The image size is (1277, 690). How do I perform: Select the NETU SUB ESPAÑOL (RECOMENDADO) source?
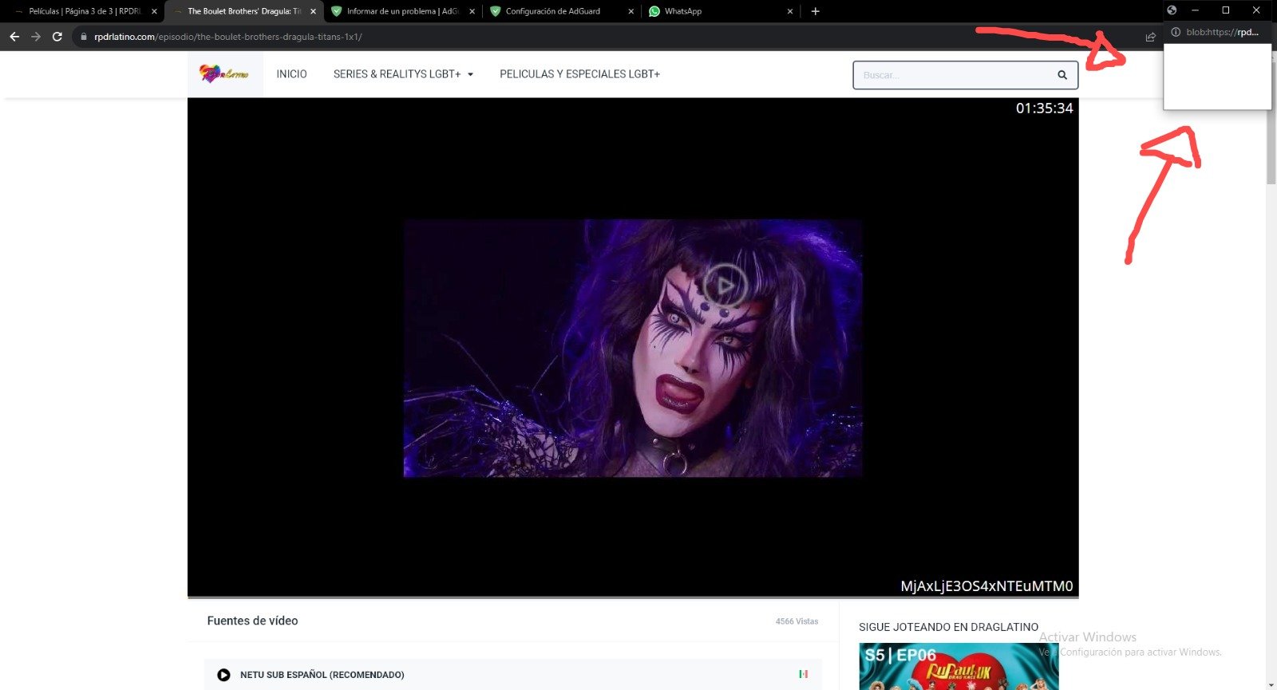[x=322, y=675]
